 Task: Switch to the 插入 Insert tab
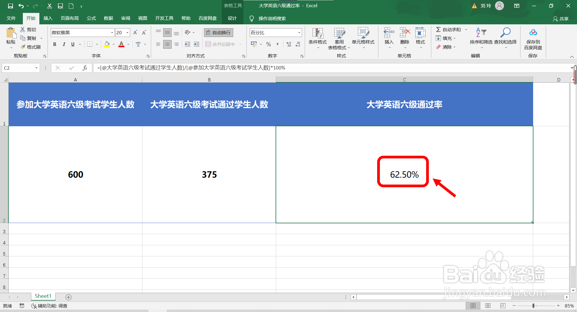point(48,18)
